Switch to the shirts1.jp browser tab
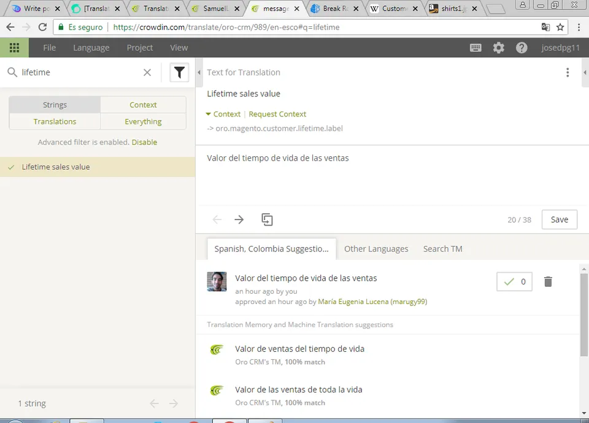Image resolution: width=589 pixels, height=423 pixels. (453, 8)
